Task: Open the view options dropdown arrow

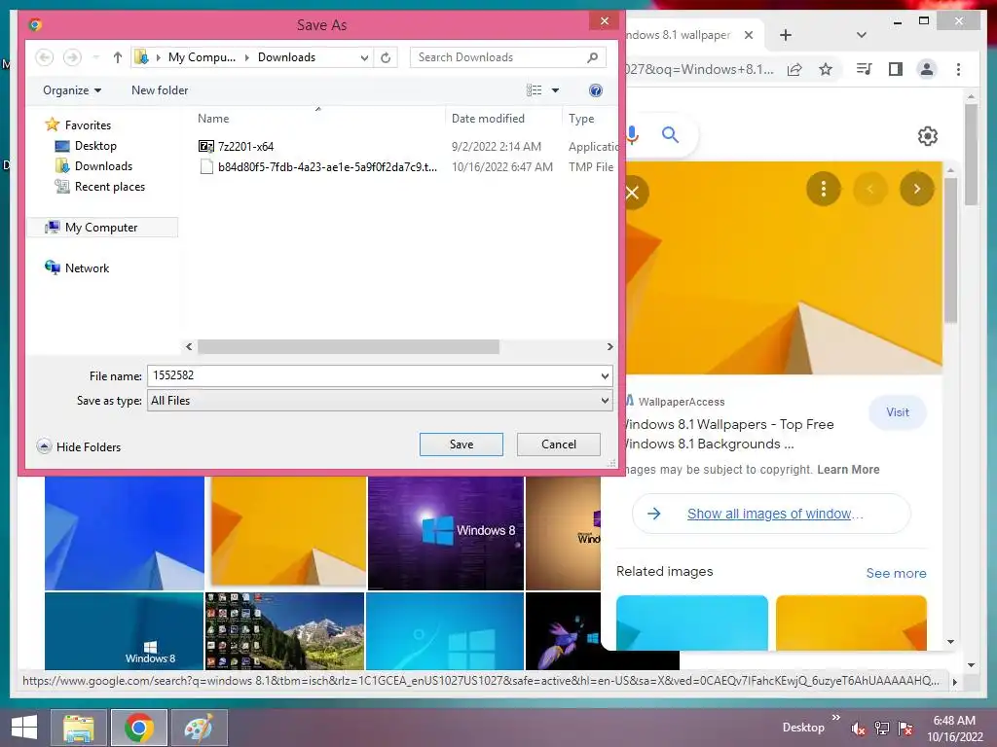Action: pyautogui.click(x=555, y=90)
